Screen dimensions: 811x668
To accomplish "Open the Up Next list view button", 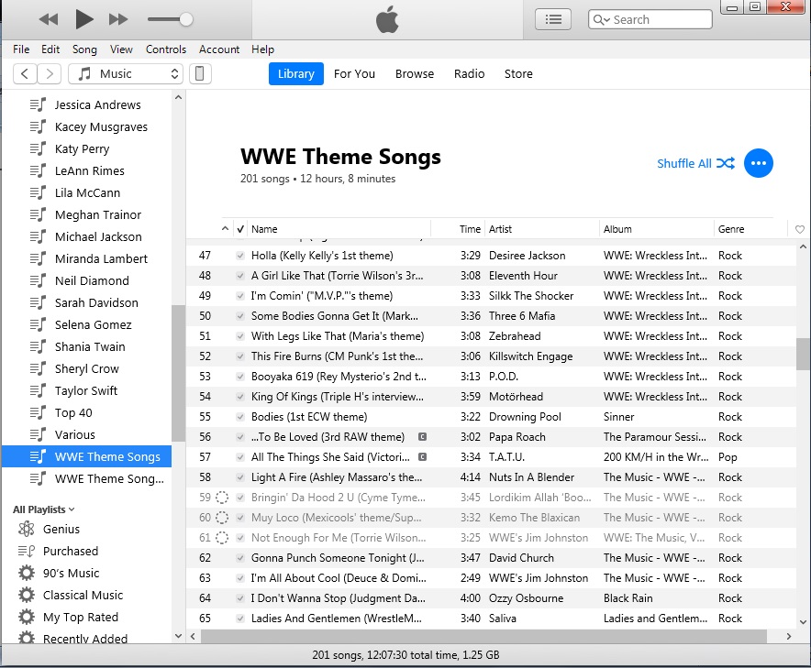I will pyautogui.click(x=553, y=19).
